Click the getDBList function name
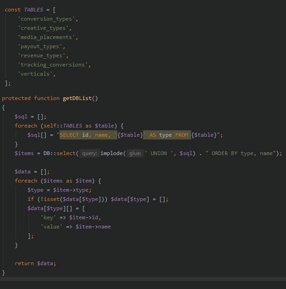Screen dimensions: 286x289 (x=77, y=98)
